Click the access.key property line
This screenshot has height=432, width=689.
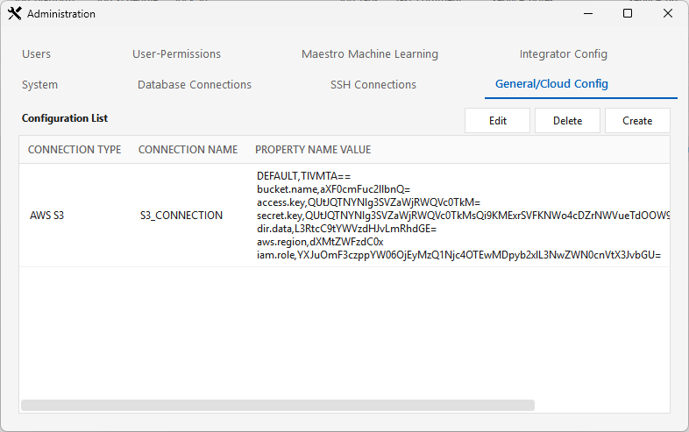pos(369,202)
